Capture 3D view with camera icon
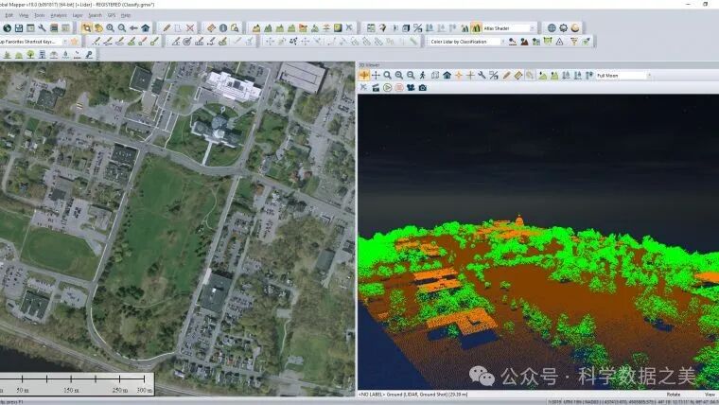 tap(422, 88)
